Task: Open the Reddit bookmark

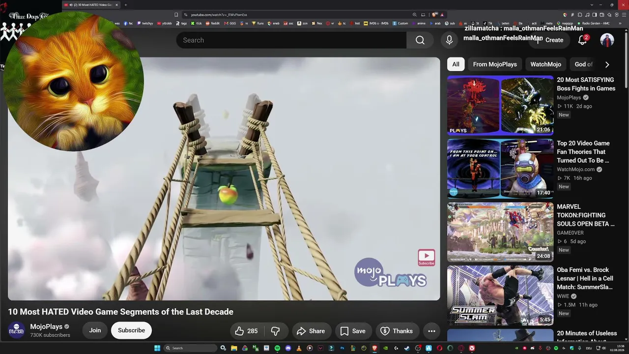Action: click(x=213, y=23)
